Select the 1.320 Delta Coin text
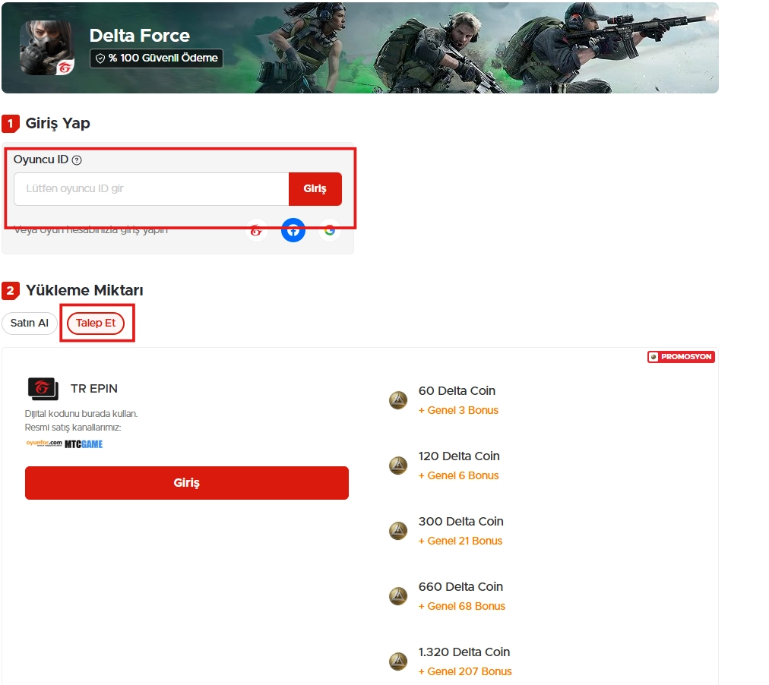 464,652
